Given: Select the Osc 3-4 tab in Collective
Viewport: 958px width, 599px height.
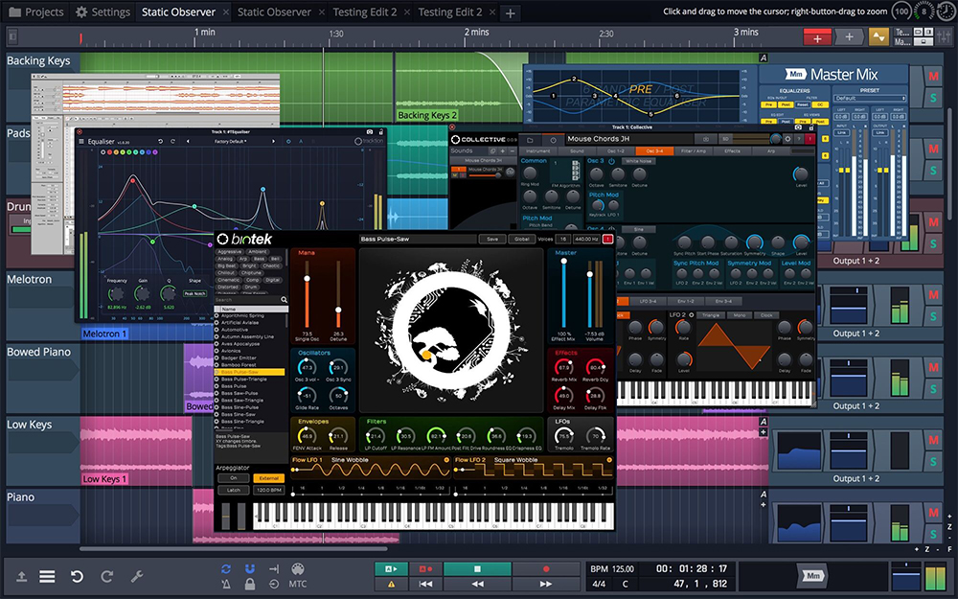Looking at the screenshot, I should [x=654, y=151].
